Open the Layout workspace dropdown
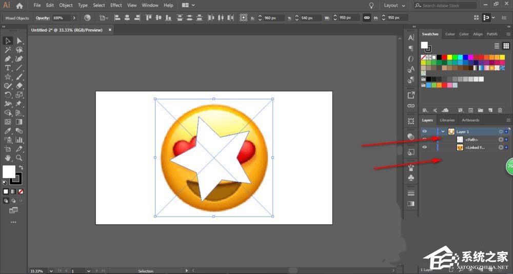The width and height of the screenshot is (513, 274). [394, 5]
